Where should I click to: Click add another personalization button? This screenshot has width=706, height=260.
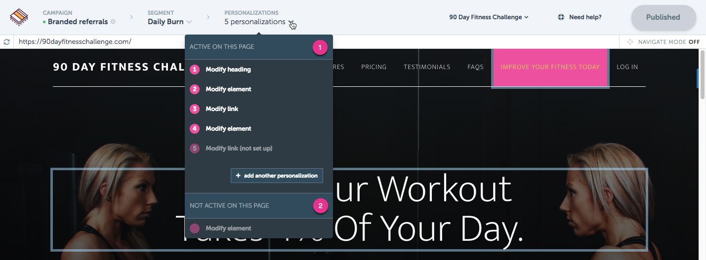coord(277,176)
